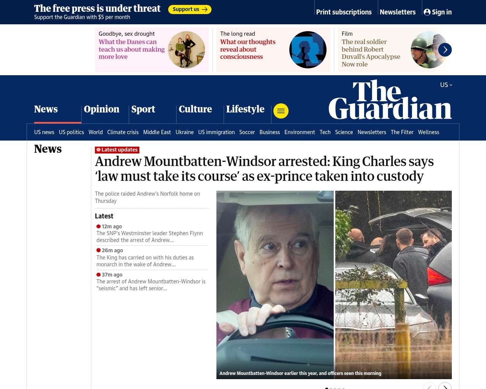This screenshot has width=486, height=389.
Task: Click the next arrow below the photo
Action: pos(445,387)
